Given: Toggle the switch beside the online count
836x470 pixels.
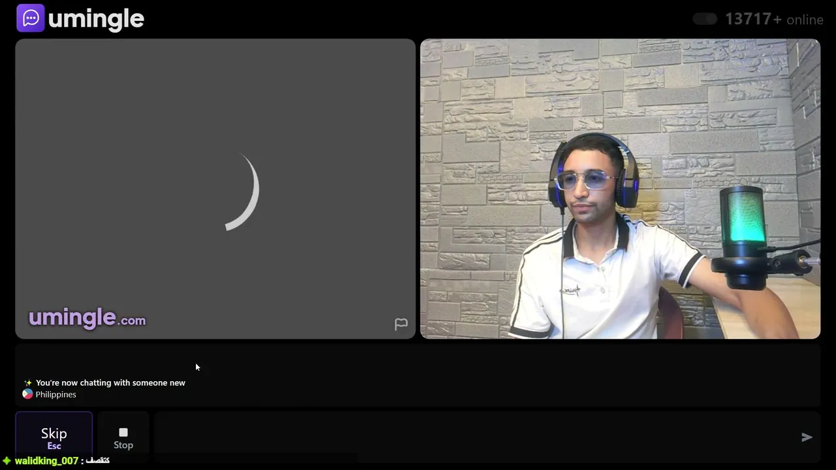Looking at the screenshot, I should pyautogui.click(x=705, y=19).
